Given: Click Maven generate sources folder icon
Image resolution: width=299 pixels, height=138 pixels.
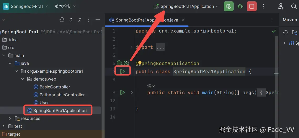Looking at the screenshot, I should tap(295, 33).
